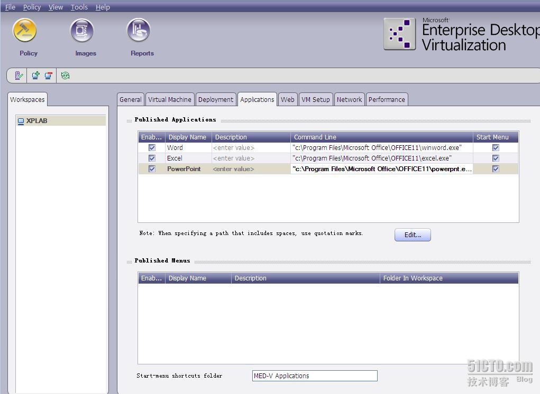Click the powerpnt.exe command line cell

pyautogui.click(x=382, y=169)
